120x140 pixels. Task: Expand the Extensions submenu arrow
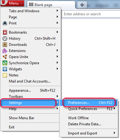pos(57,50)
